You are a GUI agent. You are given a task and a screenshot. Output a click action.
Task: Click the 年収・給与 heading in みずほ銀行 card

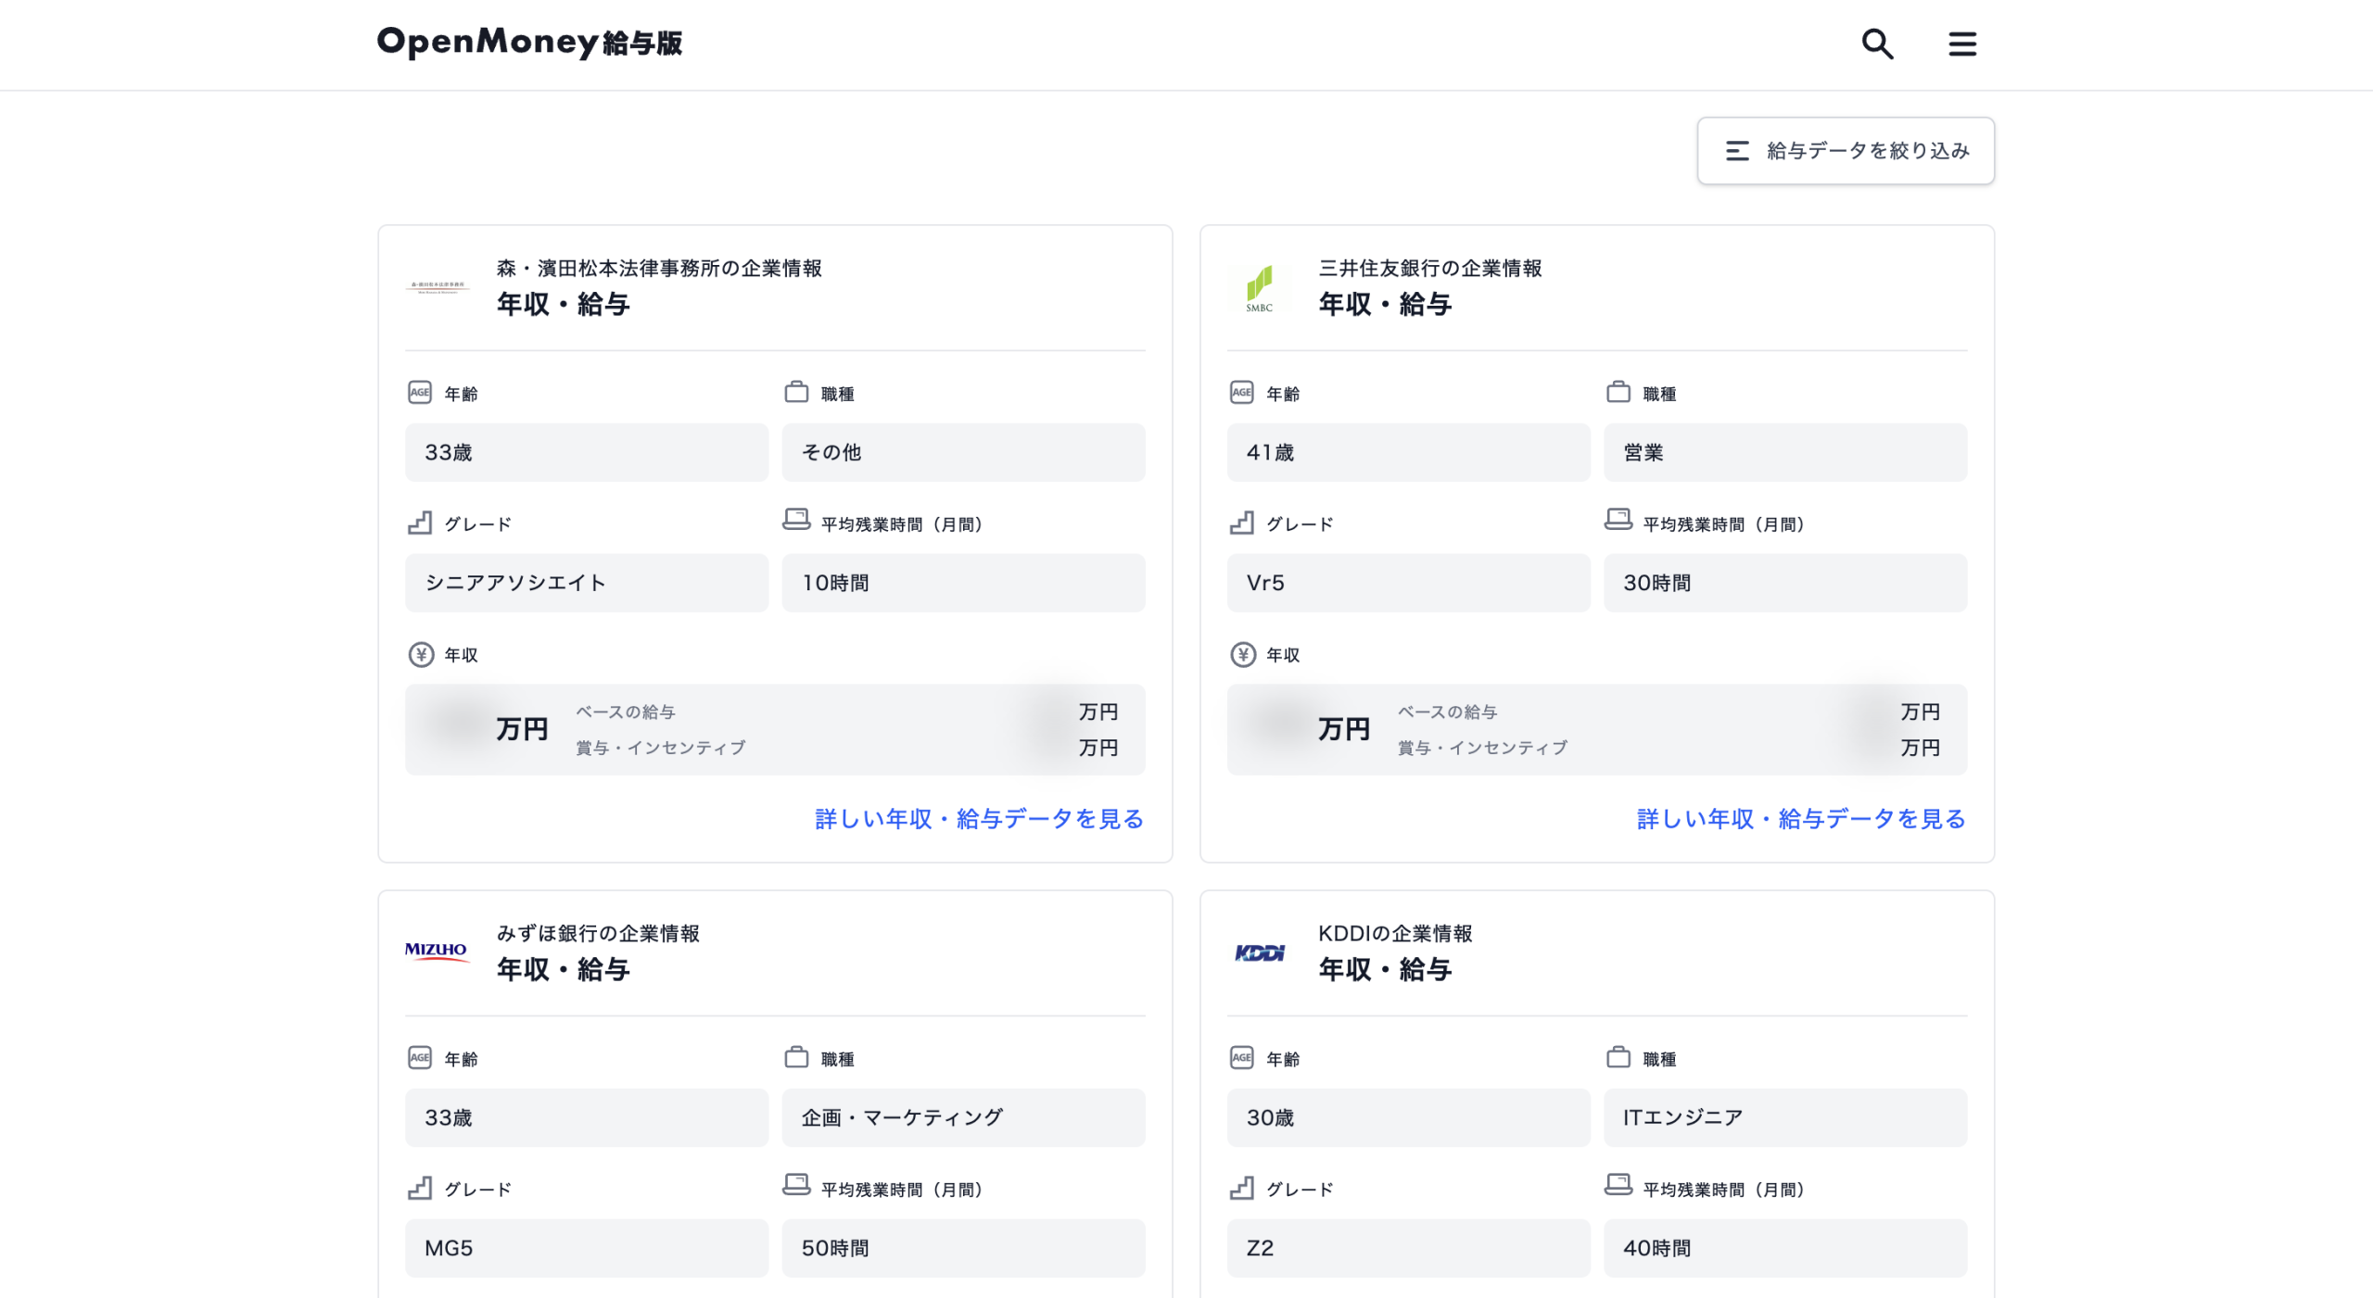[564, 969]
